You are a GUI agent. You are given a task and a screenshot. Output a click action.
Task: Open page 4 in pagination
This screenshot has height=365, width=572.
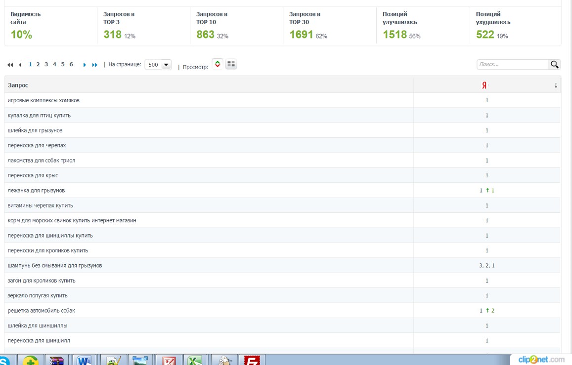point(55,65)
